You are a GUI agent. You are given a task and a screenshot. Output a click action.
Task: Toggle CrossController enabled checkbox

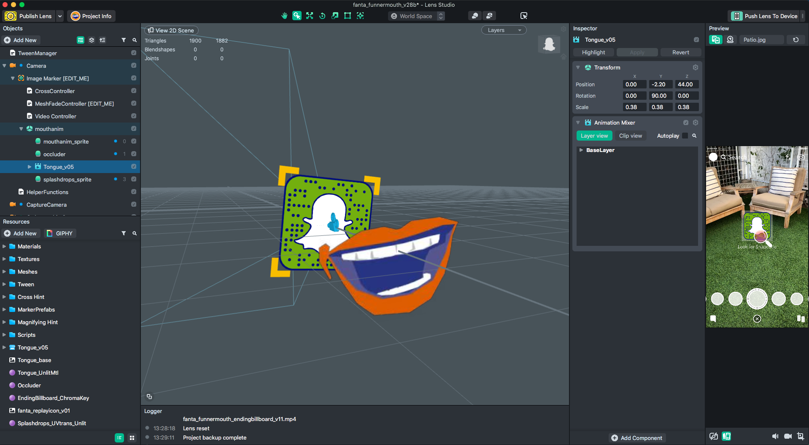point(134,91)
